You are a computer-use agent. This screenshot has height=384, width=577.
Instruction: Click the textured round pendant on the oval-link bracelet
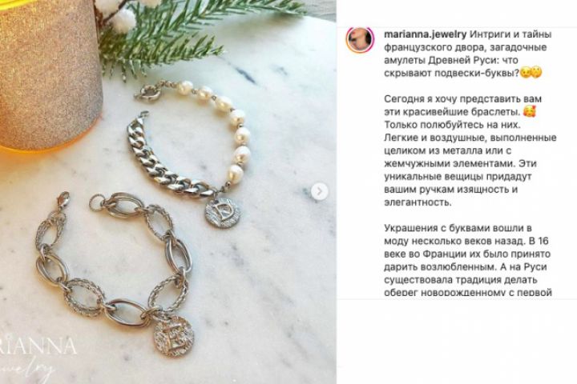[x=173, y=336]
